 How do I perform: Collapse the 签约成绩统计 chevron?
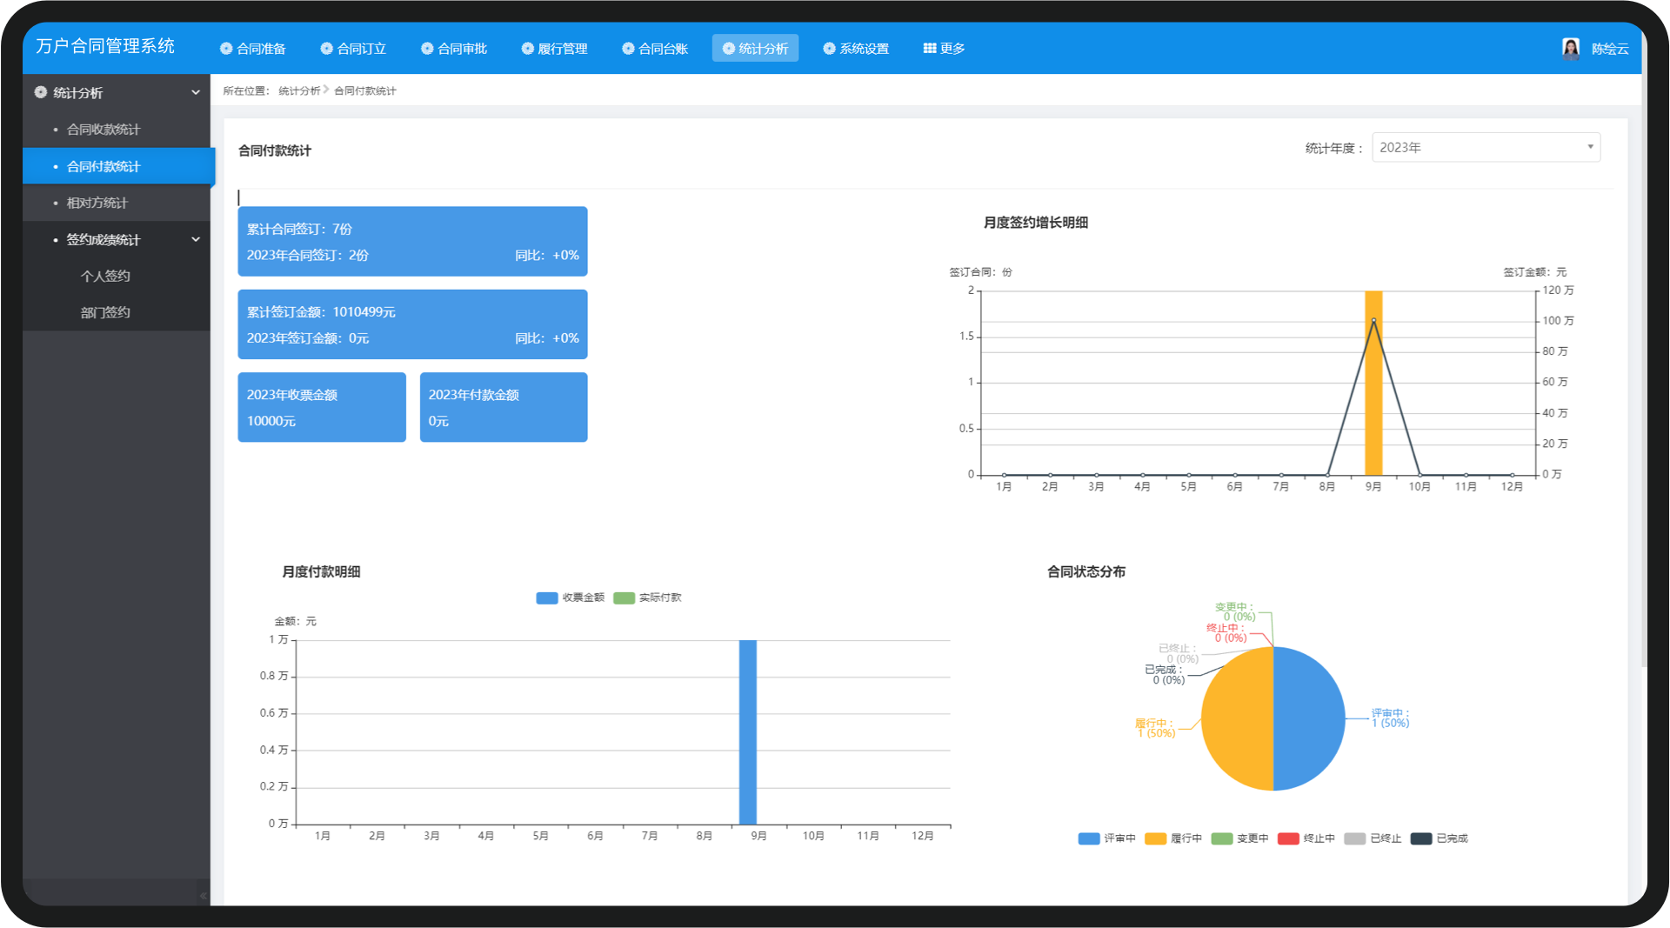(x=196, y=239)
